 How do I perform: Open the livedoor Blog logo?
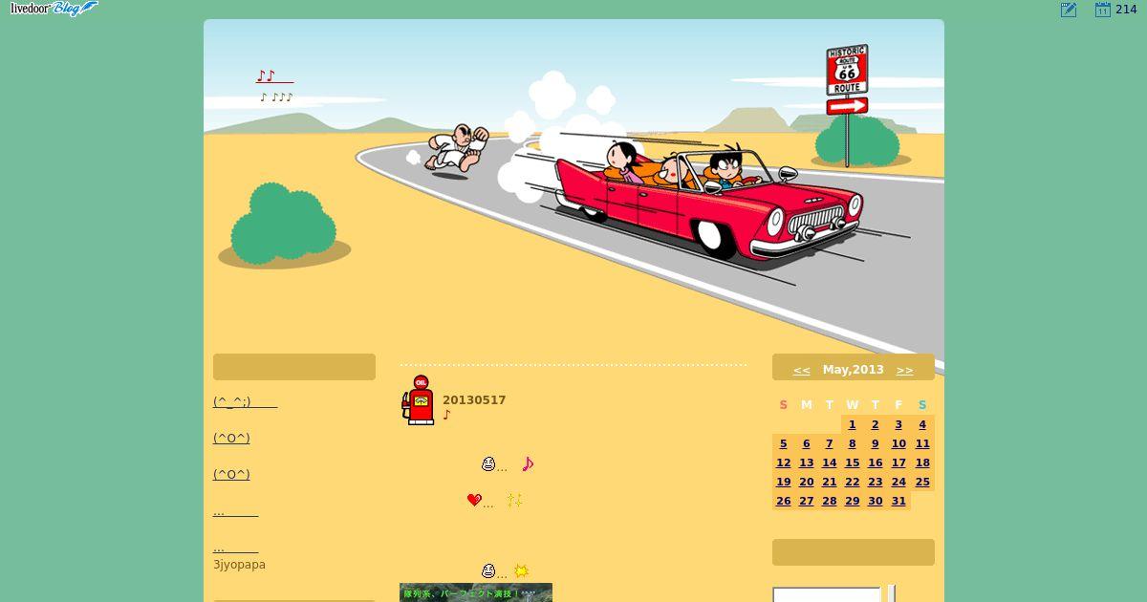54,9
